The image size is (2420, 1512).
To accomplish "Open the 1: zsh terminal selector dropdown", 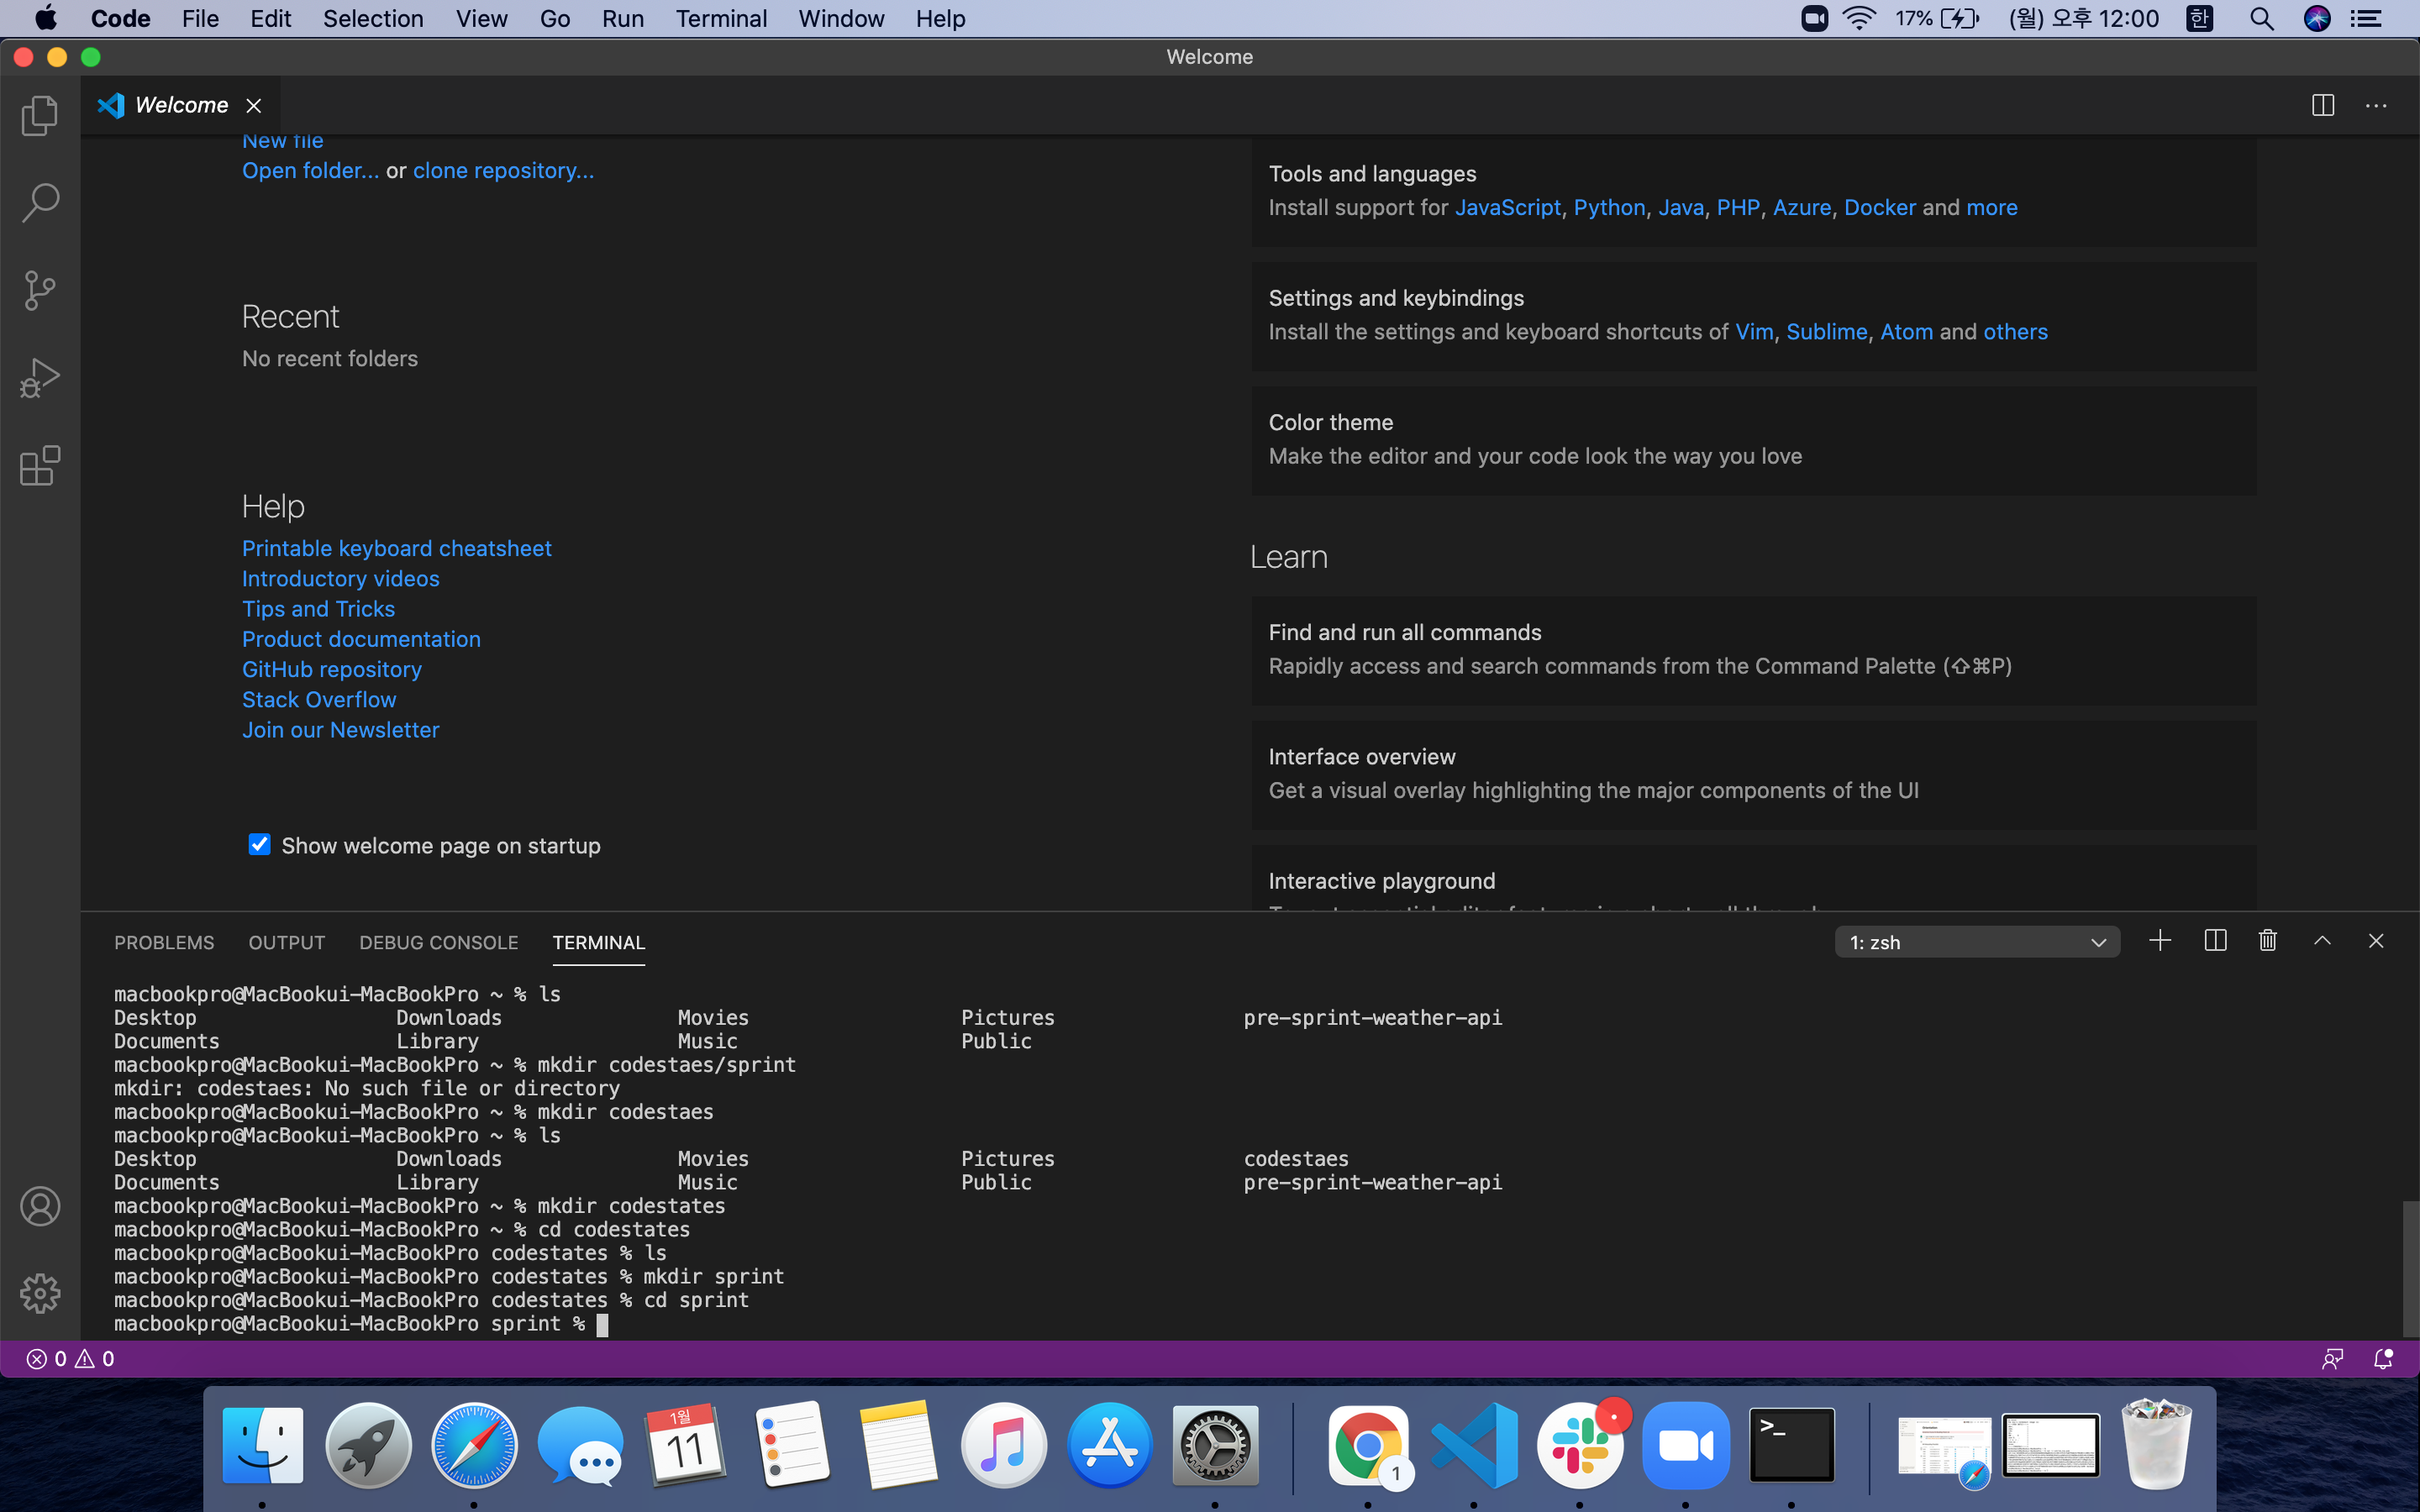I will coord(1976,942).
